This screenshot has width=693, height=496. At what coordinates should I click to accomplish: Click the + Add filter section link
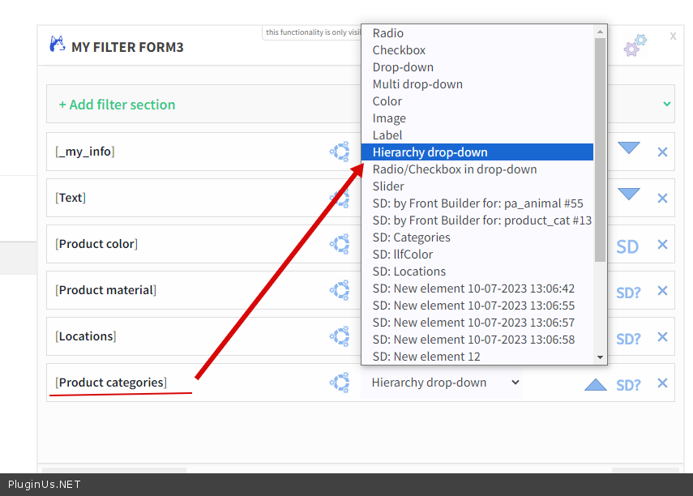(x=117, y=105)
